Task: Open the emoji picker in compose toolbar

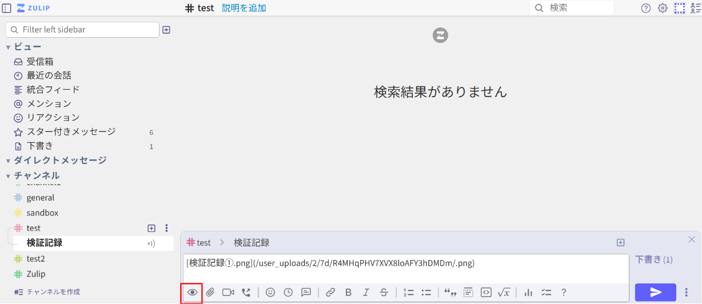Action: click(270, 293)
